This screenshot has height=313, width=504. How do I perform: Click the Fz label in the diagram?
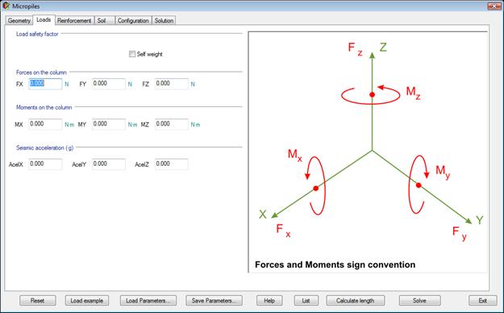pyautogui.click(x=355, y=49)
